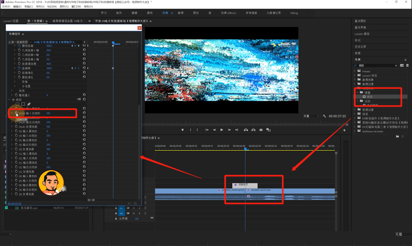Image resolution: width=412 pixels, height=246 pixels.
Task: Reset the (RGB) 输入白色阶 parameter
Action: coord(84,113)
